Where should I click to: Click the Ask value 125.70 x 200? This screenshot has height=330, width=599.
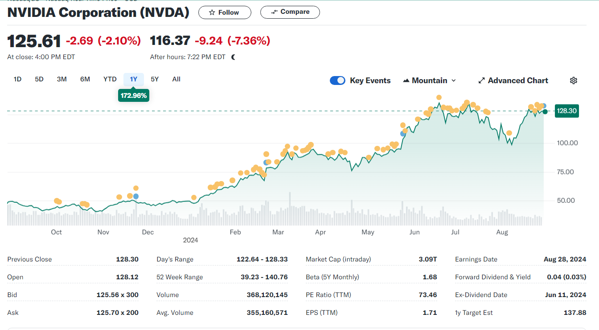click(118, 313)
